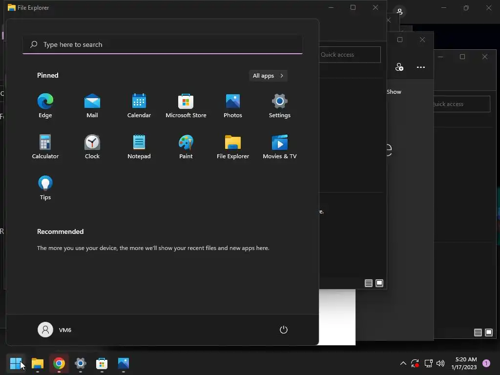Screen dimensions: 500x375
Task: Click the Quick access box in rear Explorer window
Action: coord(462,104)
